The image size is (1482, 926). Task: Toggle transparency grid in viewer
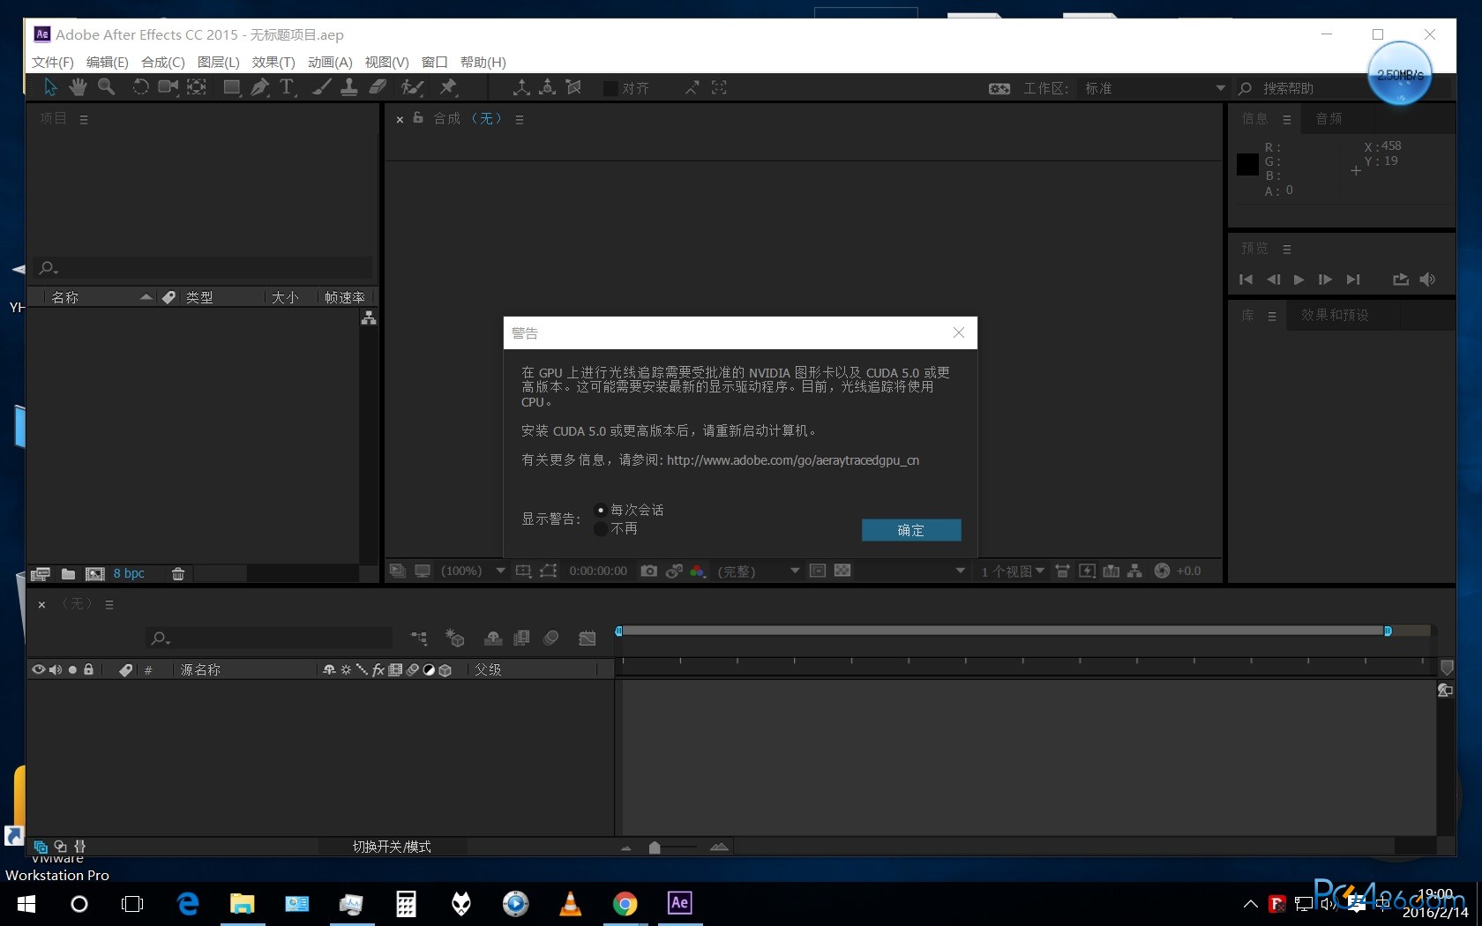[842, 571]
